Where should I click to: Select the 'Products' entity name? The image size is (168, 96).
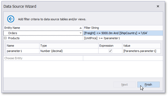(x=14, y=38)
